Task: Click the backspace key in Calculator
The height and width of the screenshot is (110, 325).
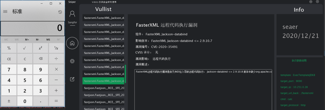Action: (40, 59)
